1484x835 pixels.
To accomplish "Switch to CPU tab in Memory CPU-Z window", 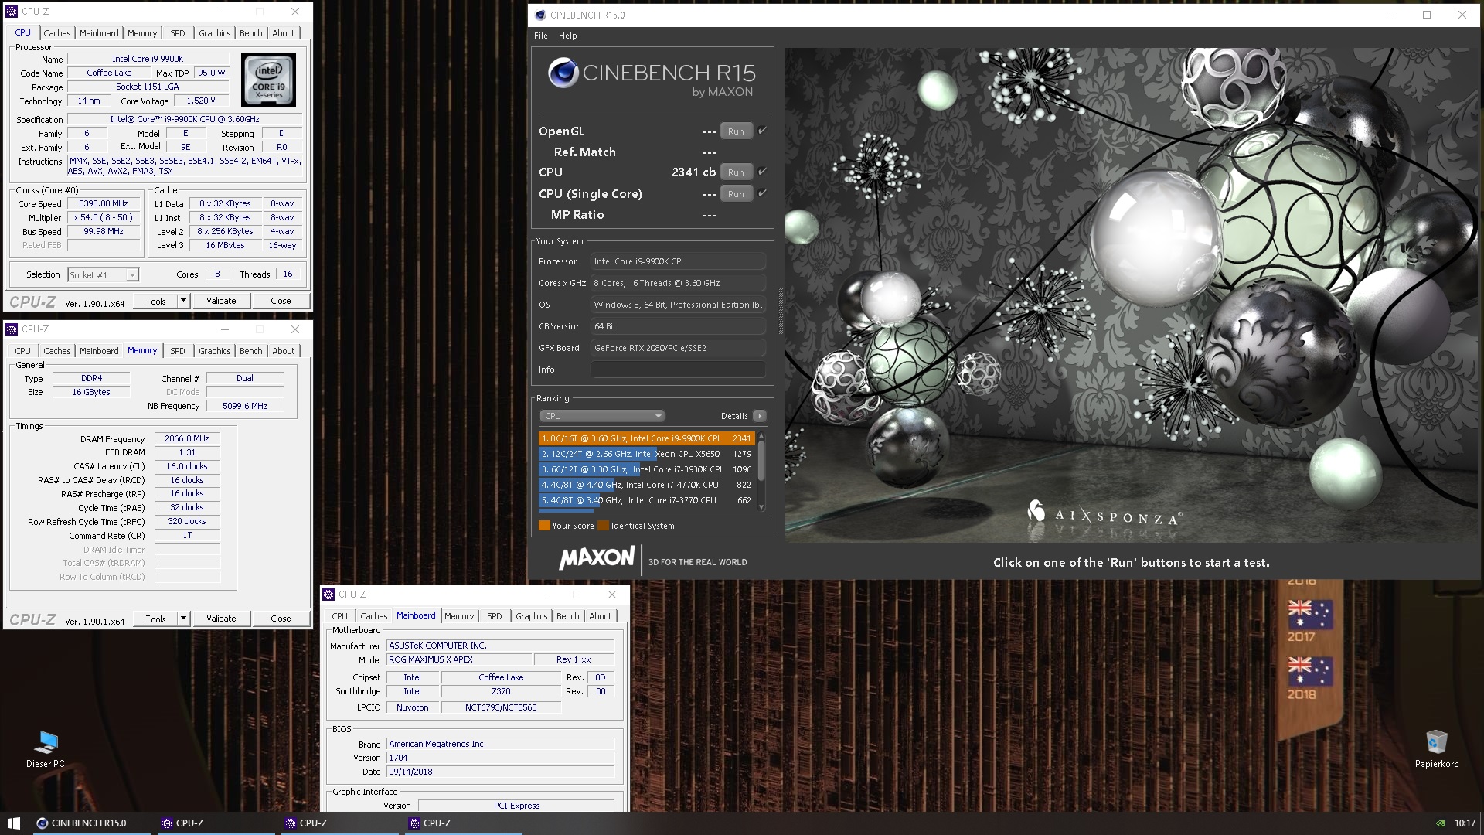I will pos(23,351).
